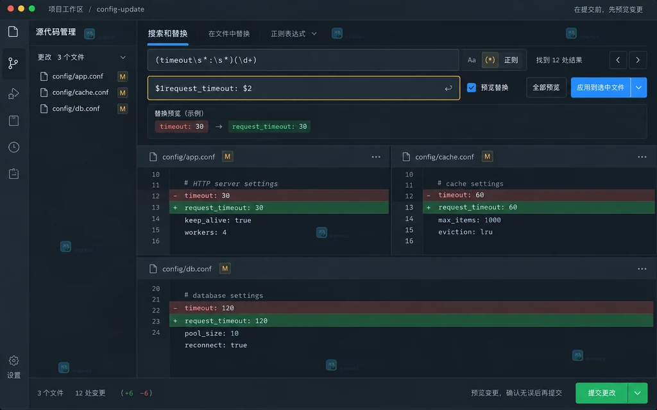Click '3 个文件' in status bar

[50, 393]
